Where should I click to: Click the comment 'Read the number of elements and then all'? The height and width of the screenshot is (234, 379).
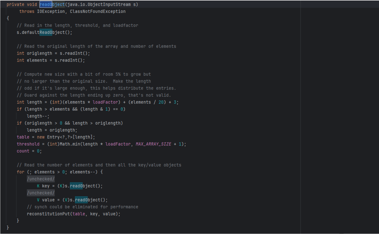(x=99, y=165)
